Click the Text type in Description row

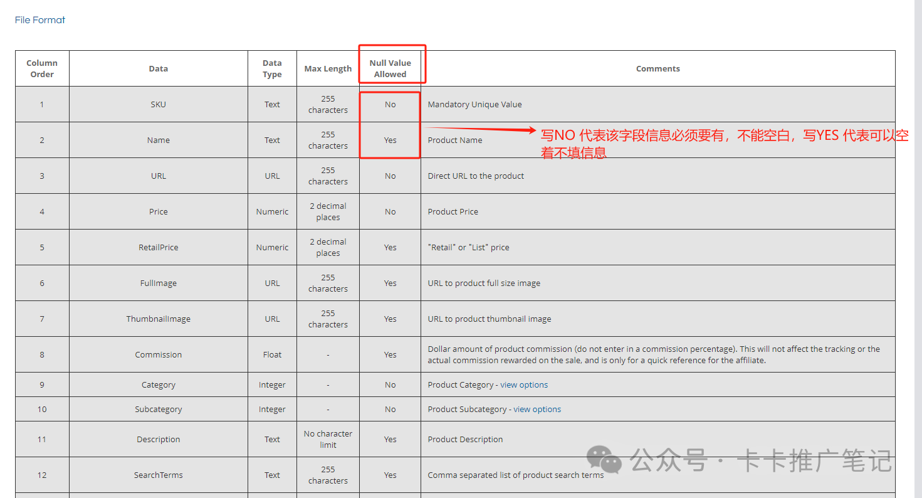tap(272, 439)
